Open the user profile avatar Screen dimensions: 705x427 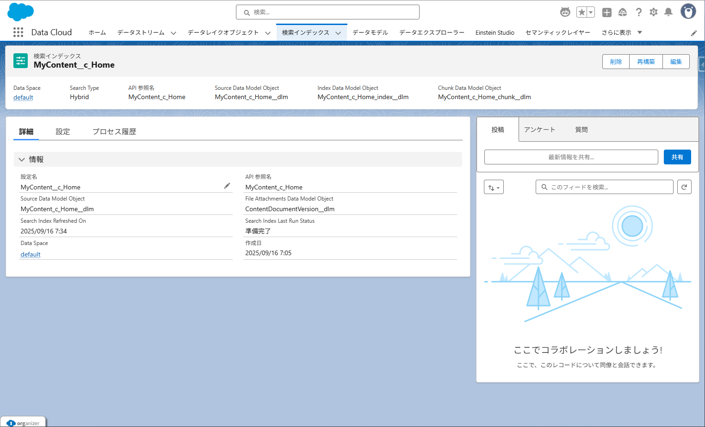point(688,12)
